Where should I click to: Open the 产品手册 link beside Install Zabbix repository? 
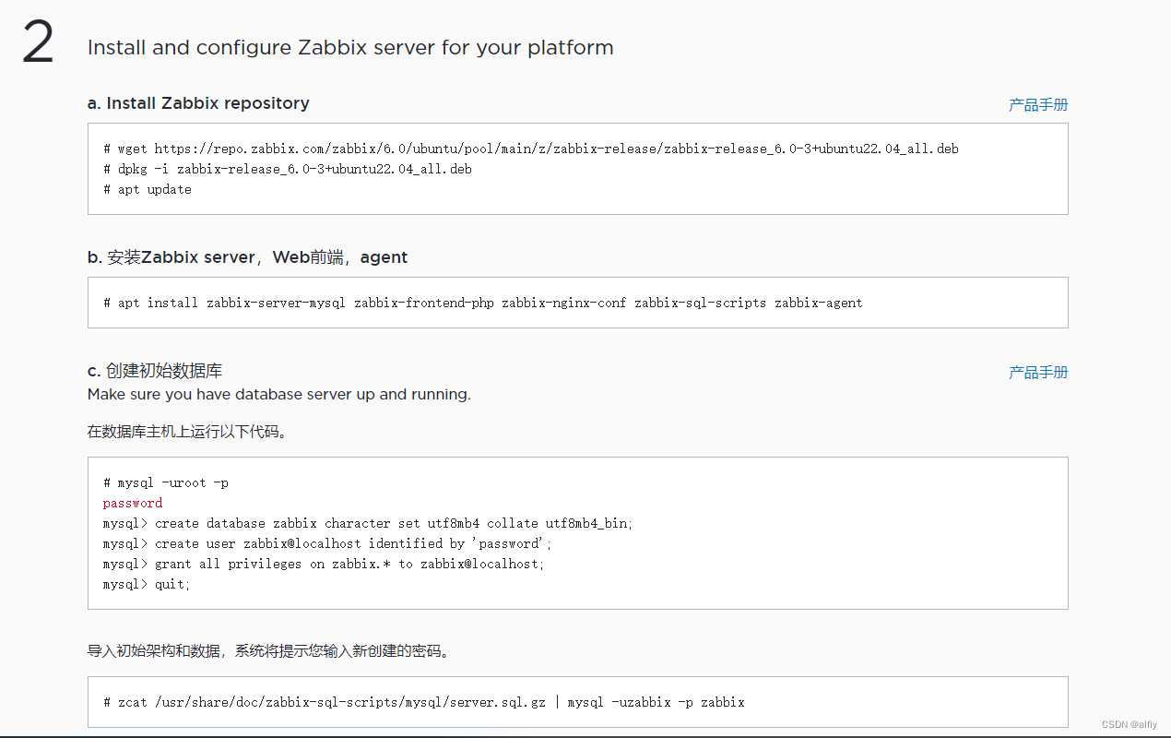[1038, 104]
